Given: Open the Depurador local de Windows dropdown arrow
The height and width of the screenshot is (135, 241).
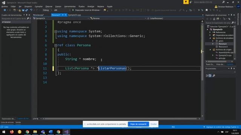Looking at the screenshot, I should click(x=101, y=10).
